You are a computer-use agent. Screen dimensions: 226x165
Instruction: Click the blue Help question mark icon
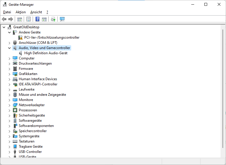click(x=38, y=19)
